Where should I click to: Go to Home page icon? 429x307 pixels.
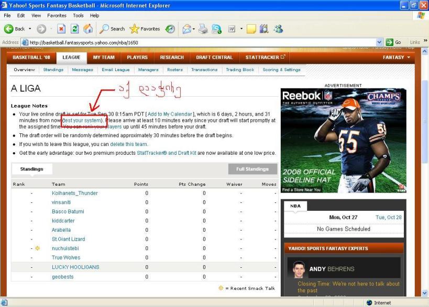click(x=88, y=29)
